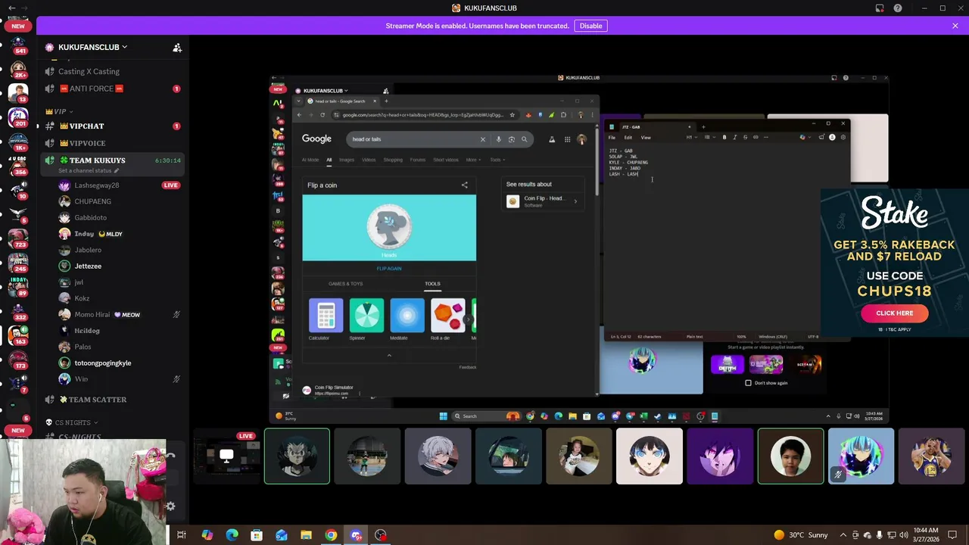Open Coin Flip - Head... results card
This screenshot has height=545, width=969.
click(x=542, y=201)
